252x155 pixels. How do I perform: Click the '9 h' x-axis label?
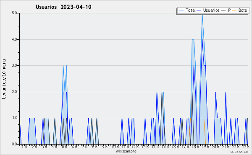pyautogui.click(x=105, y=147)
